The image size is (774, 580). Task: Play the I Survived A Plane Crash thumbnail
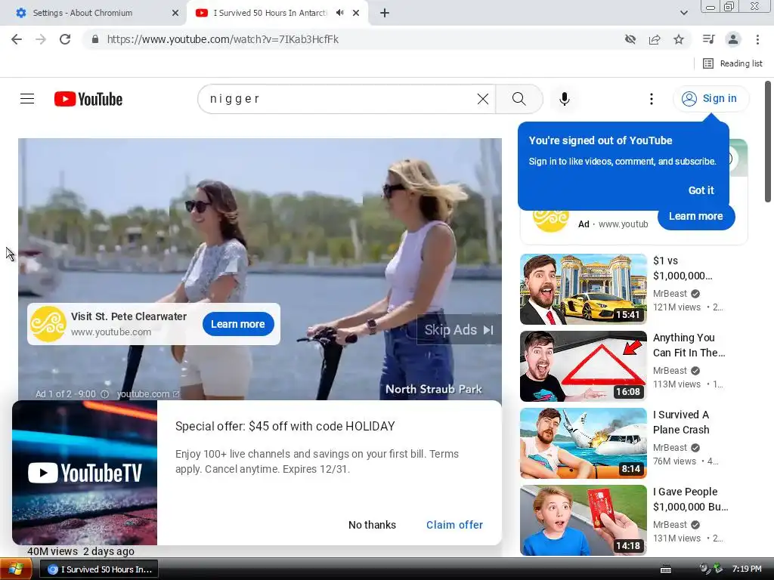tap(583, 443)
